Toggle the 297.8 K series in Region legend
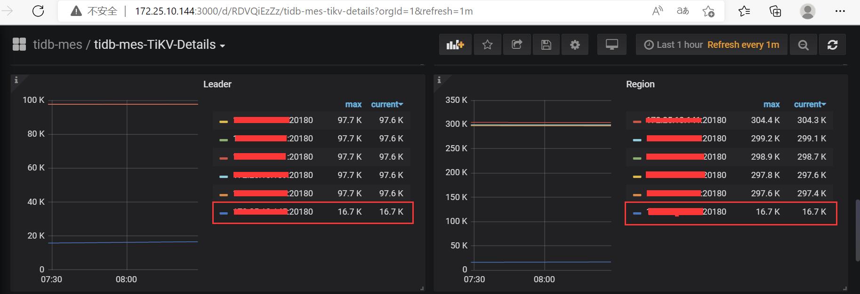The image size is (860, 294). tap(686, 175)
